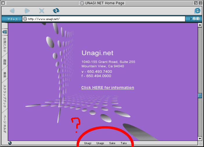This screenshot has width=204, height=147.
Task: Click the vertical scrollbar thumb
Action: coord(200,95)
